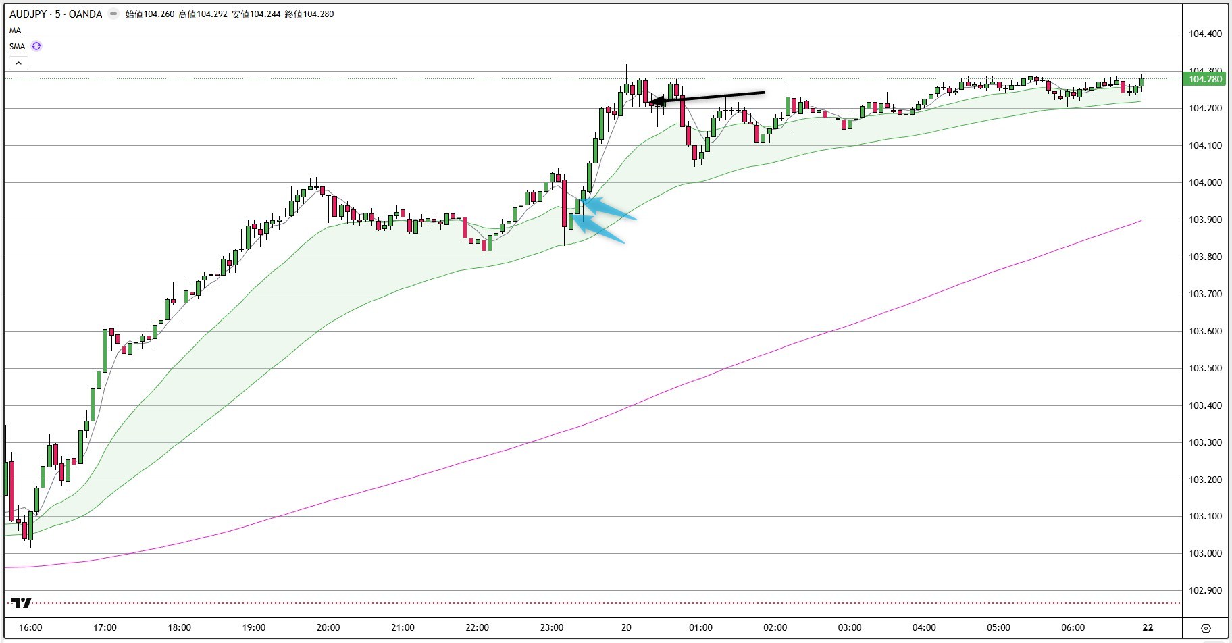Click the 終値104.280 close value text
The height and width of the screenshot is (643, 1232).
(309, 14)
